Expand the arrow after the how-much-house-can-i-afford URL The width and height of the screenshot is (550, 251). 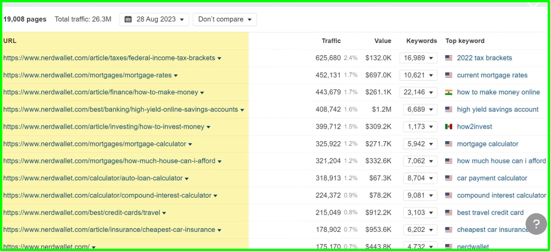219,161
